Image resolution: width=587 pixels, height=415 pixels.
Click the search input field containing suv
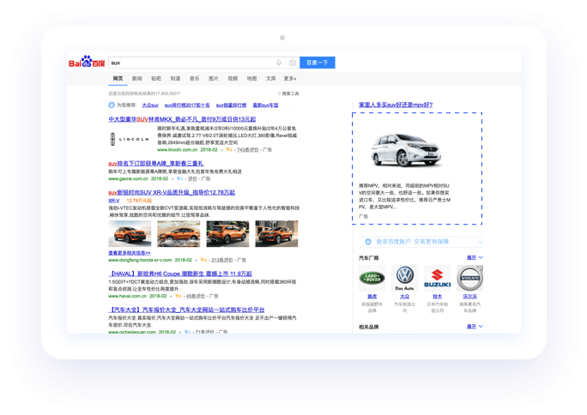[189, 63]
